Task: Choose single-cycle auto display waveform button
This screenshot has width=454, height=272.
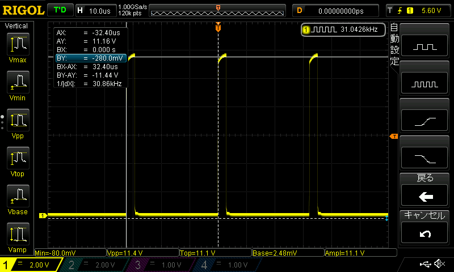Action: click(x=424, y=46)
